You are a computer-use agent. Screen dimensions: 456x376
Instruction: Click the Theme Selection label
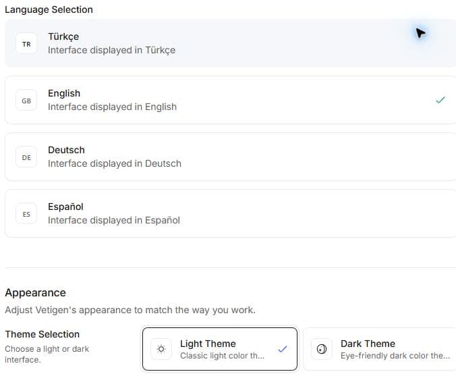pyautogui.click(x=42, y=334)
